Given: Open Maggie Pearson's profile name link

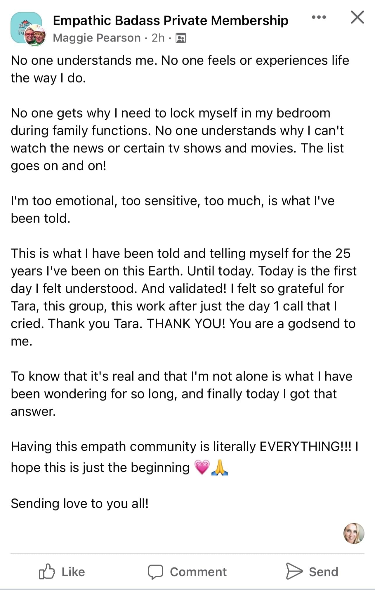Looking at the screenshot, I should [x=97, y=38].
